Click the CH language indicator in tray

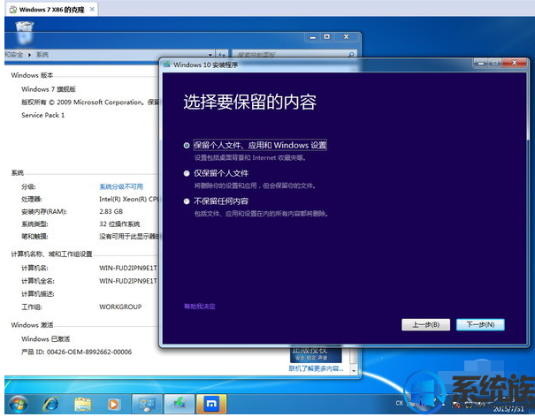point(399,403)
